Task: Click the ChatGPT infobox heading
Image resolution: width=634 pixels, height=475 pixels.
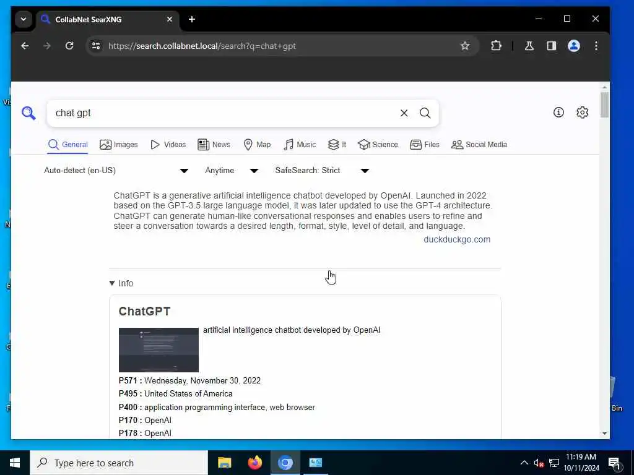Action: click(144, 312)
